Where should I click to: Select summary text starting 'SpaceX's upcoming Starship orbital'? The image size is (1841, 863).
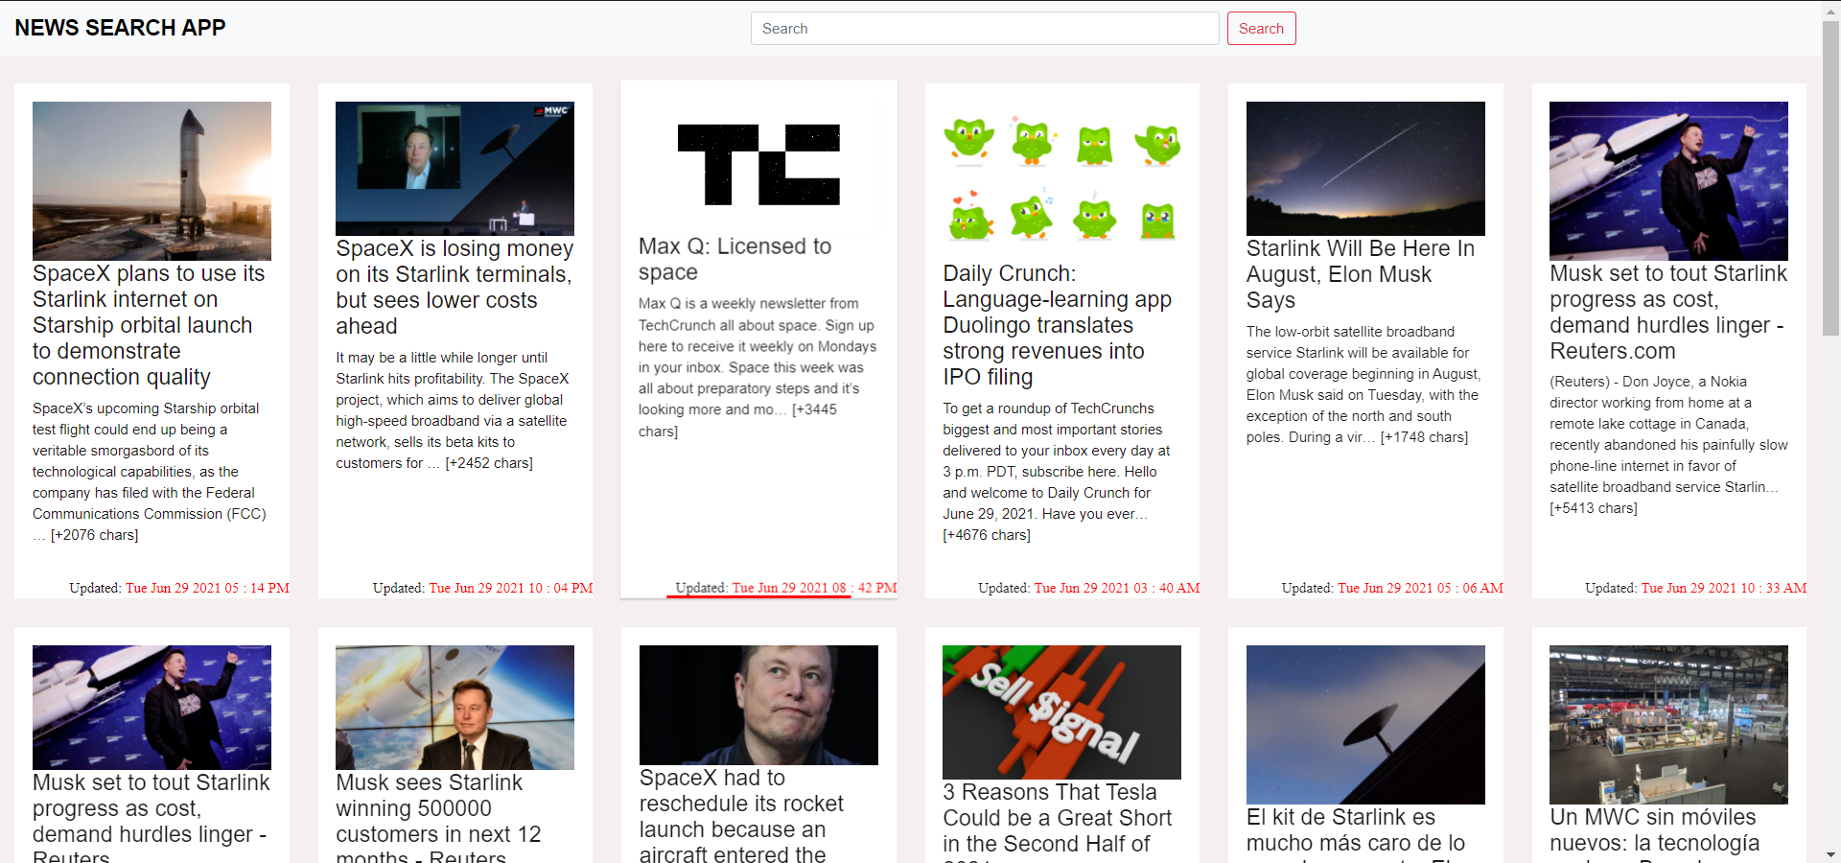(150, 472)
